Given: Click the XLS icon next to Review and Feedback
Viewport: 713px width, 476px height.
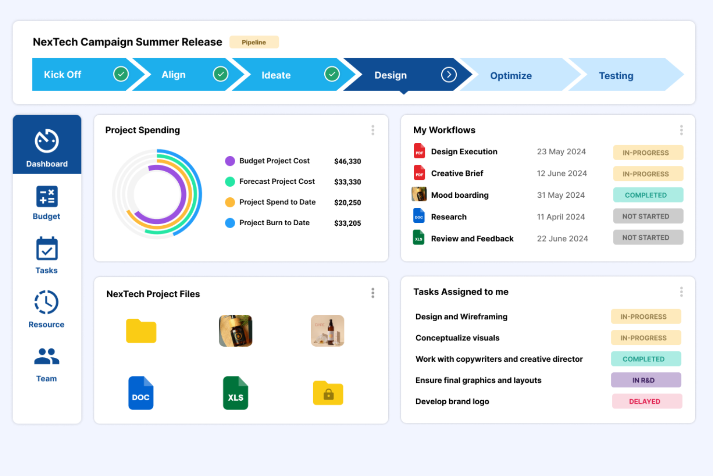Looking at the screenshot, I should [x=419, y=238].
